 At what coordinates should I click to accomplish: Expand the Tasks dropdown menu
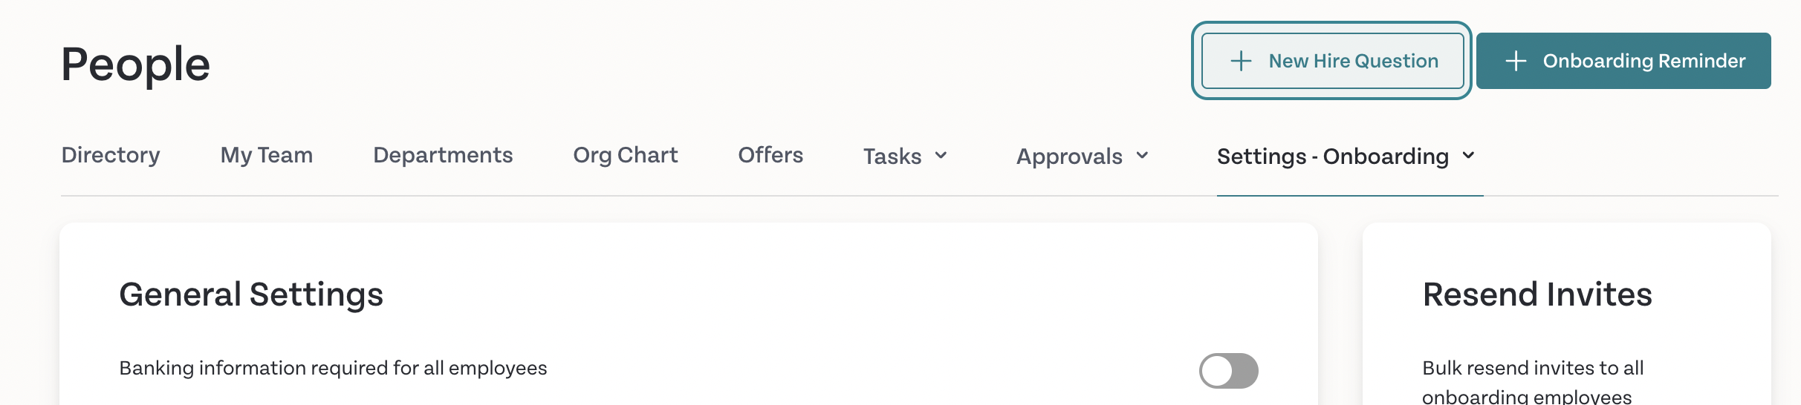click(x=905, y=156)
